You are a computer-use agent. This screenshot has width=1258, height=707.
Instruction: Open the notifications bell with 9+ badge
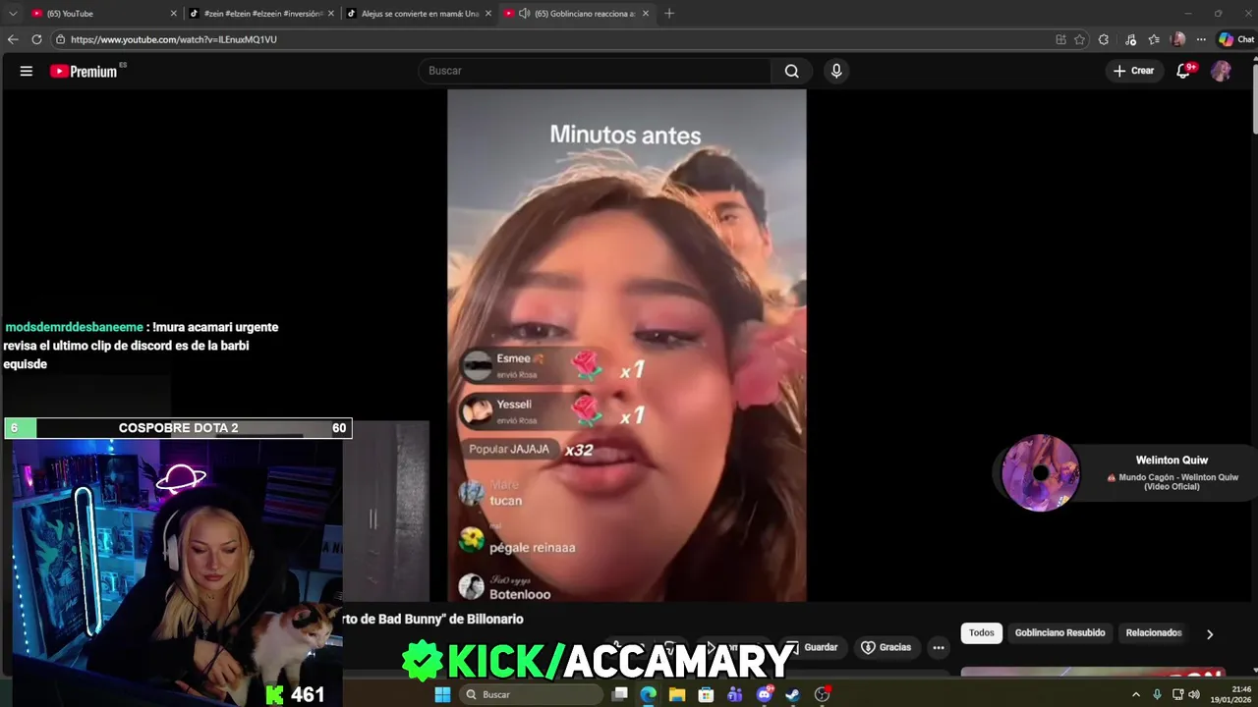(x=1184, y=71)
